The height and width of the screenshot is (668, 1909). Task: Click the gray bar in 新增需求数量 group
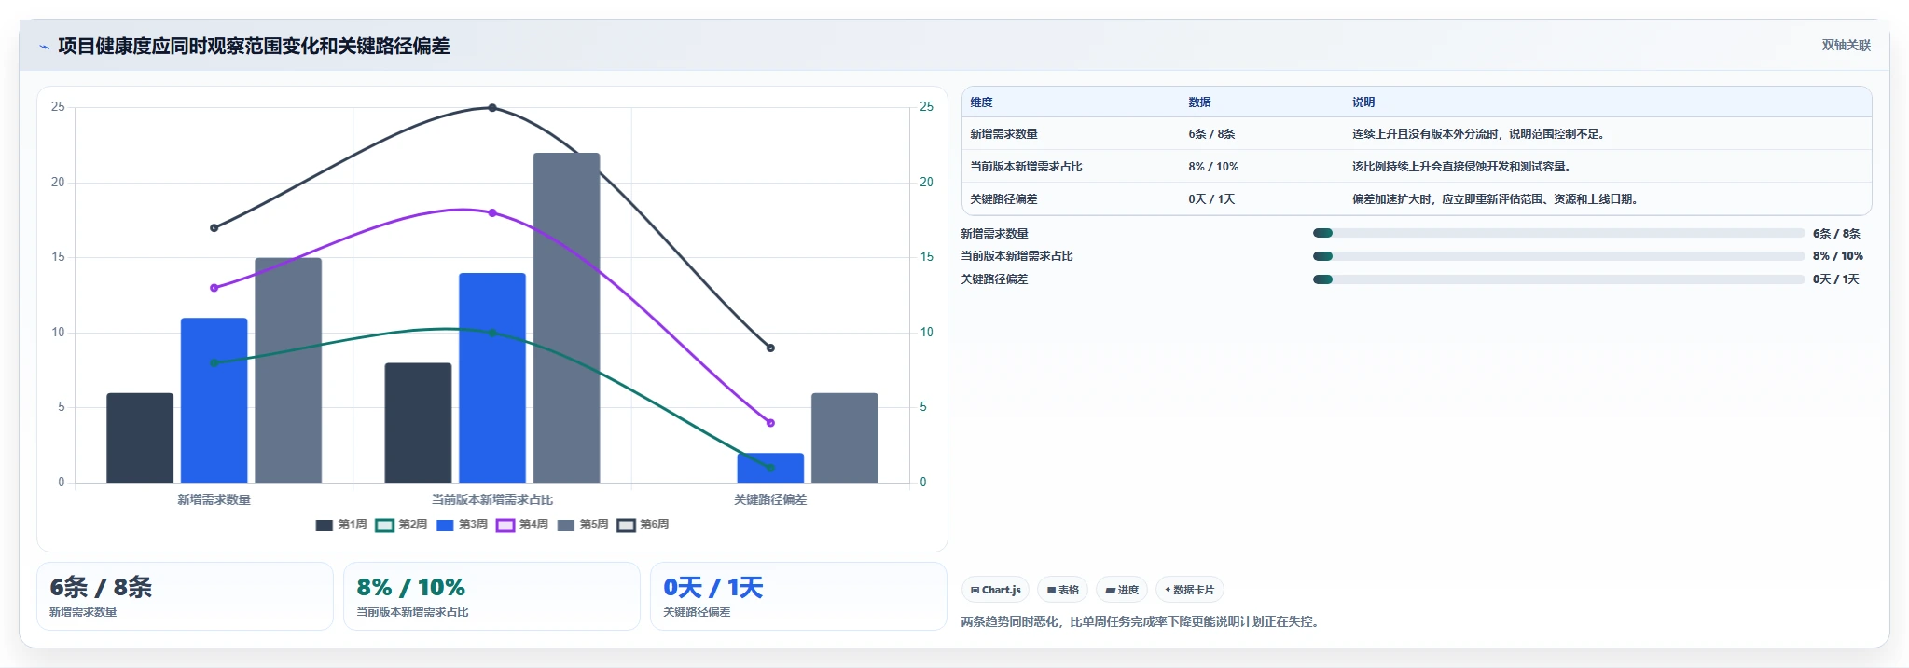288,370
